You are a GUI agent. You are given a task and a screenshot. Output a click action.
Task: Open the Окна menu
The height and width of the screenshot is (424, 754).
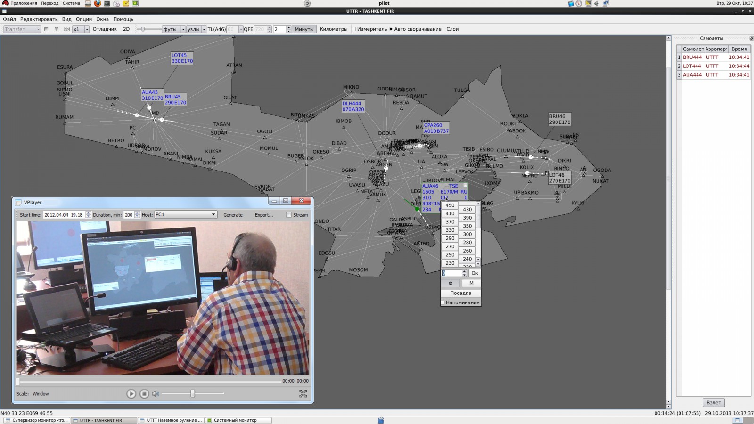coord(103,19)
